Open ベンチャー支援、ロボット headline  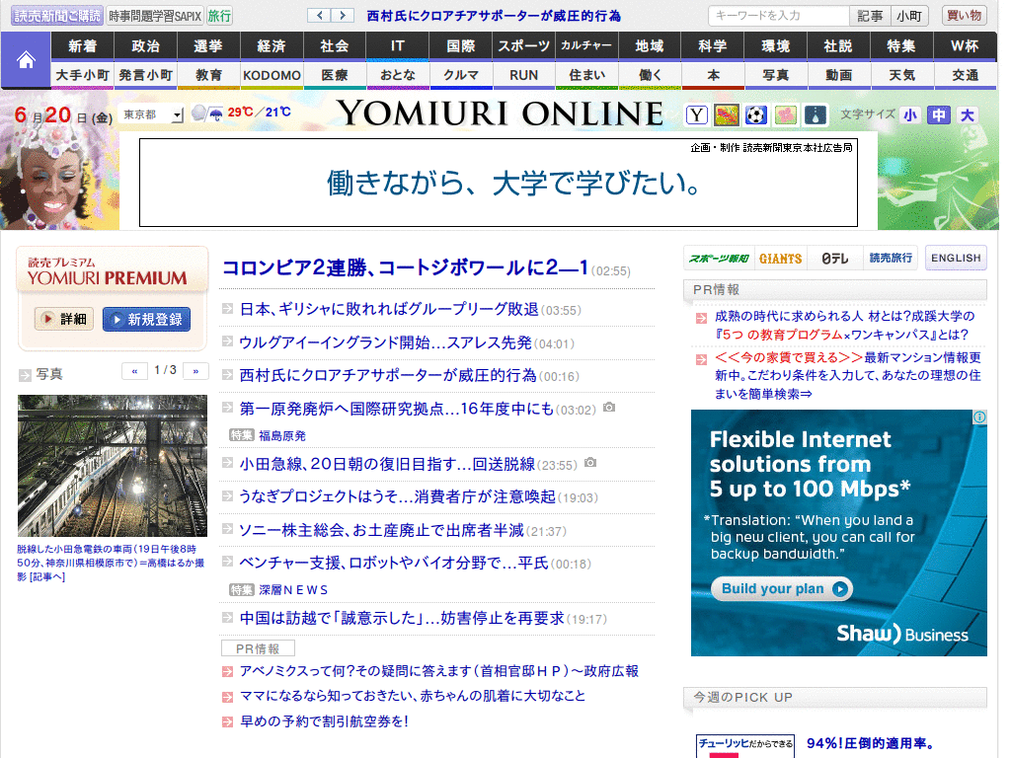tap(394, 563)
